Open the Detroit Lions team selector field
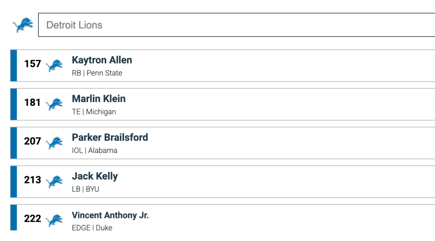Viewport: 435px width, 241px height. (x=236, y=25)
